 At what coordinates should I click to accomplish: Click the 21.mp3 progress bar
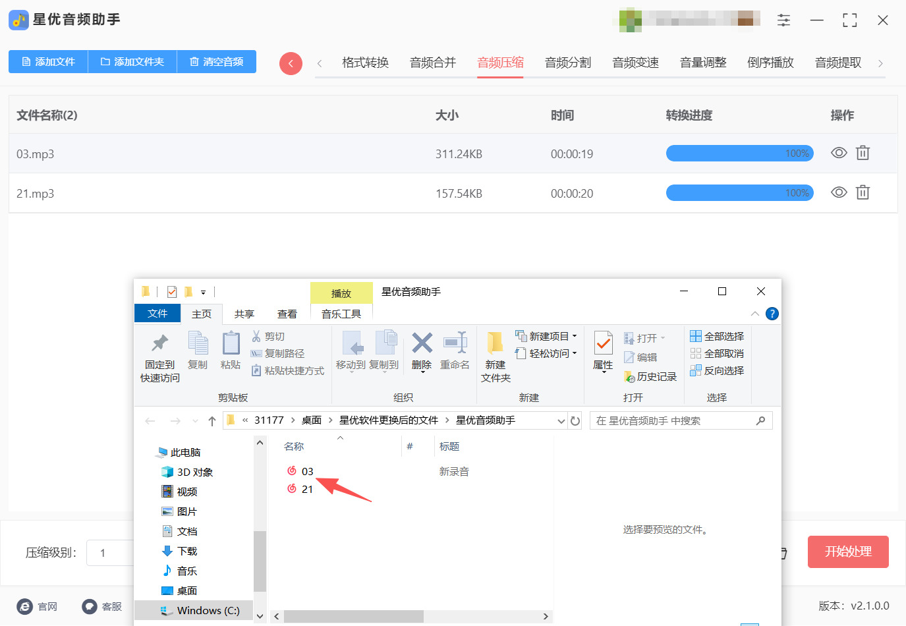740,193
